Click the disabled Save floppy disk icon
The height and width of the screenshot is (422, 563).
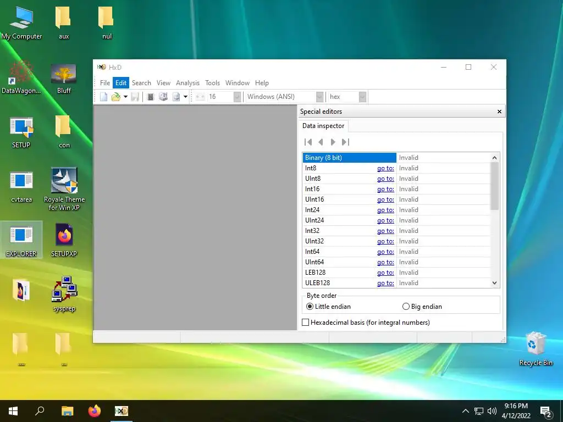point(135,97)
